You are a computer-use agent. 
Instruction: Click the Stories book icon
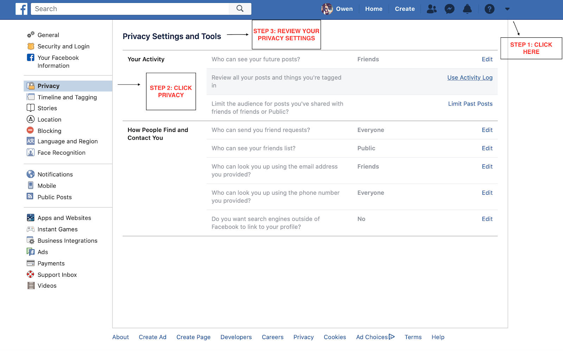(31, 108)
